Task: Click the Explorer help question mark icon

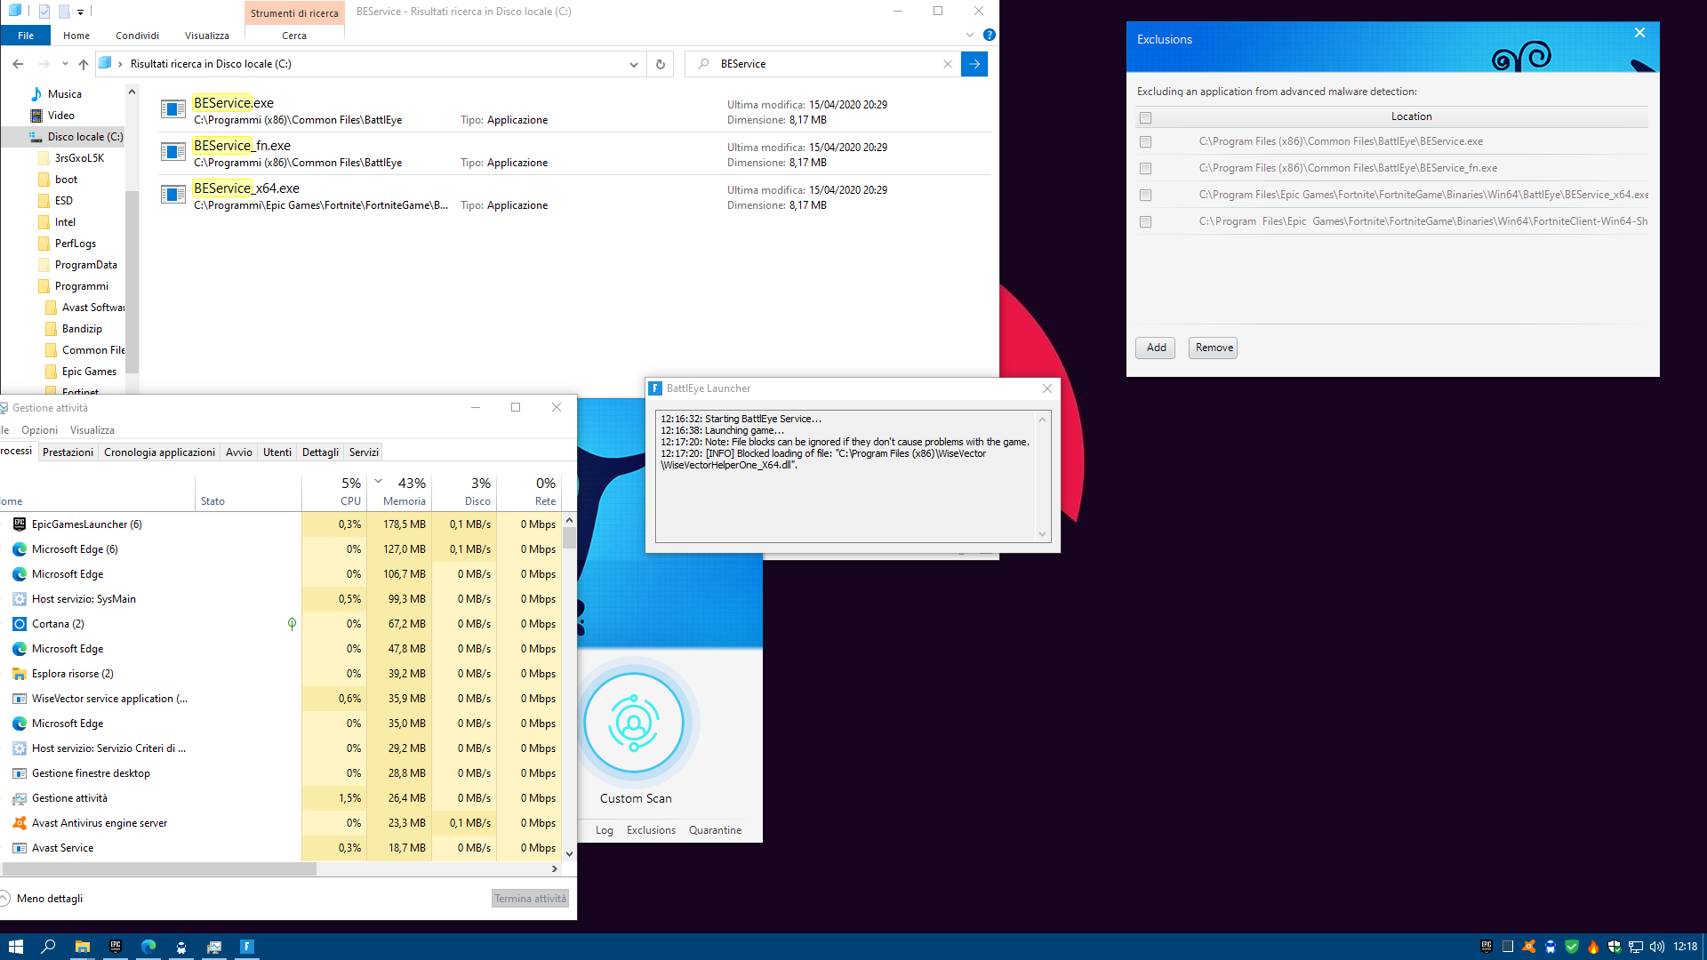Action: click(x=990, y=36)
